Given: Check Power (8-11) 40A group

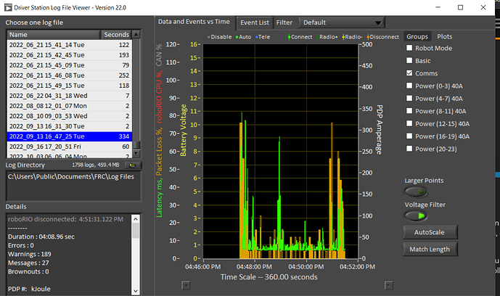Looking at the screenshot, I should pyautogui.click(x=409, y=110).
